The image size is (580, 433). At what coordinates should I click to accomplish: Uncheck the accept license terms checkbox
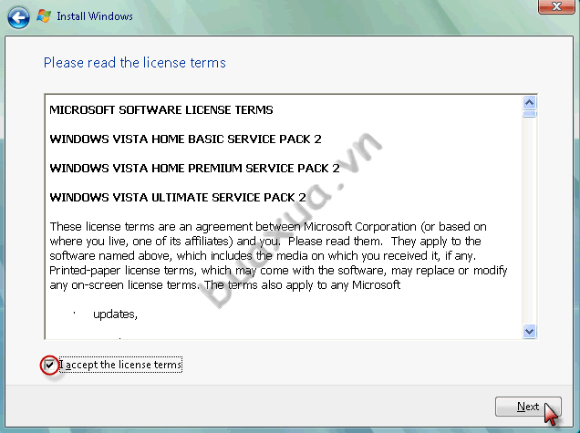point(49,365)
